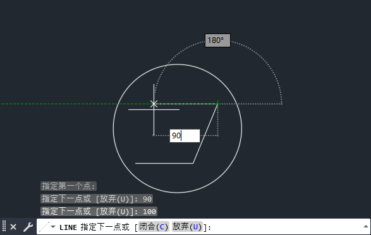Click the LINE command prompt text

click(x=135, y=227)
